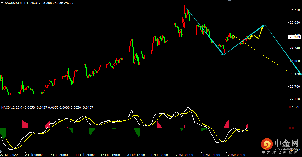Click the 7 Feb 20:00 time label

point(59,155)
